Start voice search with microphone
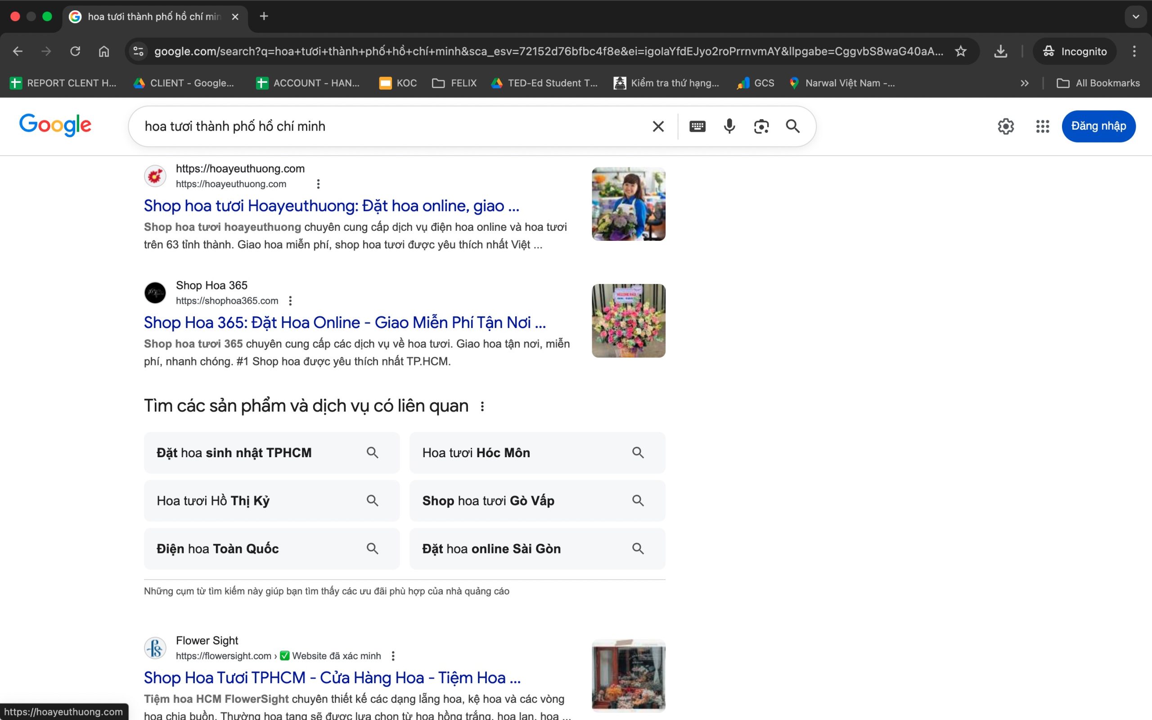 (x=729, y=126)
